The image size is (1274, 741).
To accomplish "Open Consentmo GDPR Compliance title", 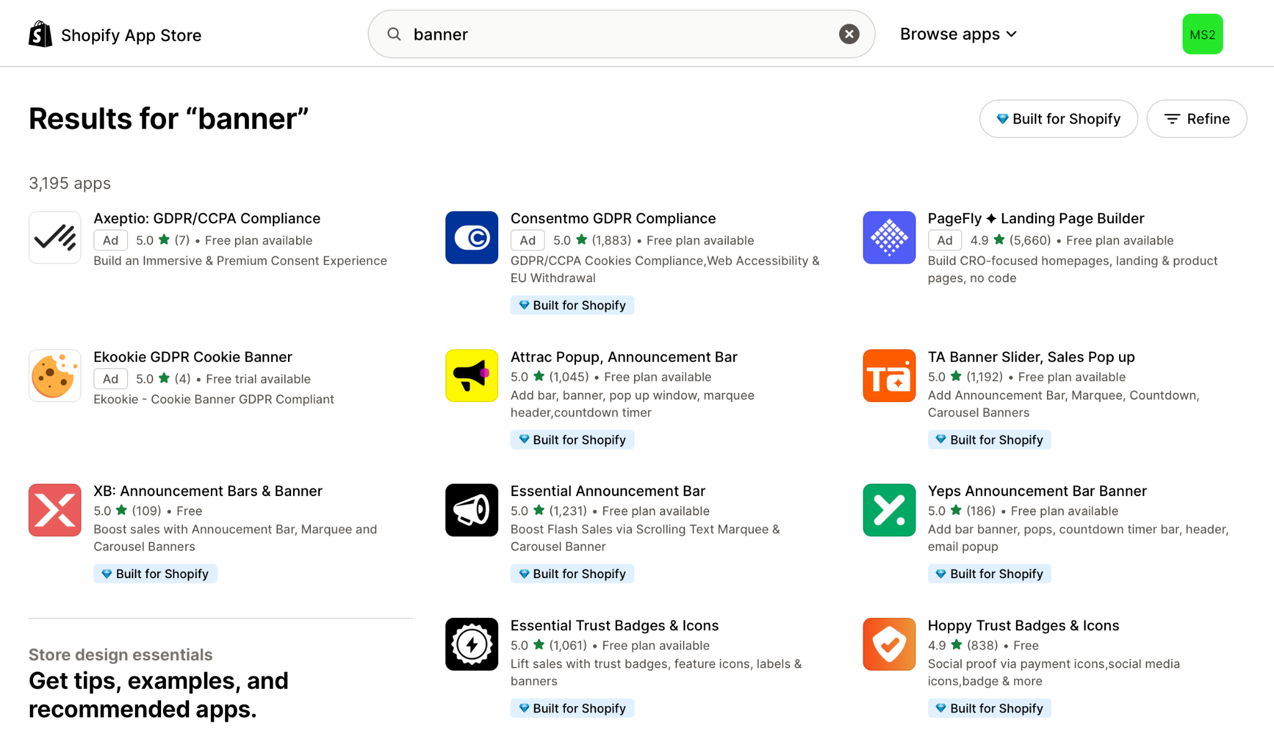I will (613, 218).
